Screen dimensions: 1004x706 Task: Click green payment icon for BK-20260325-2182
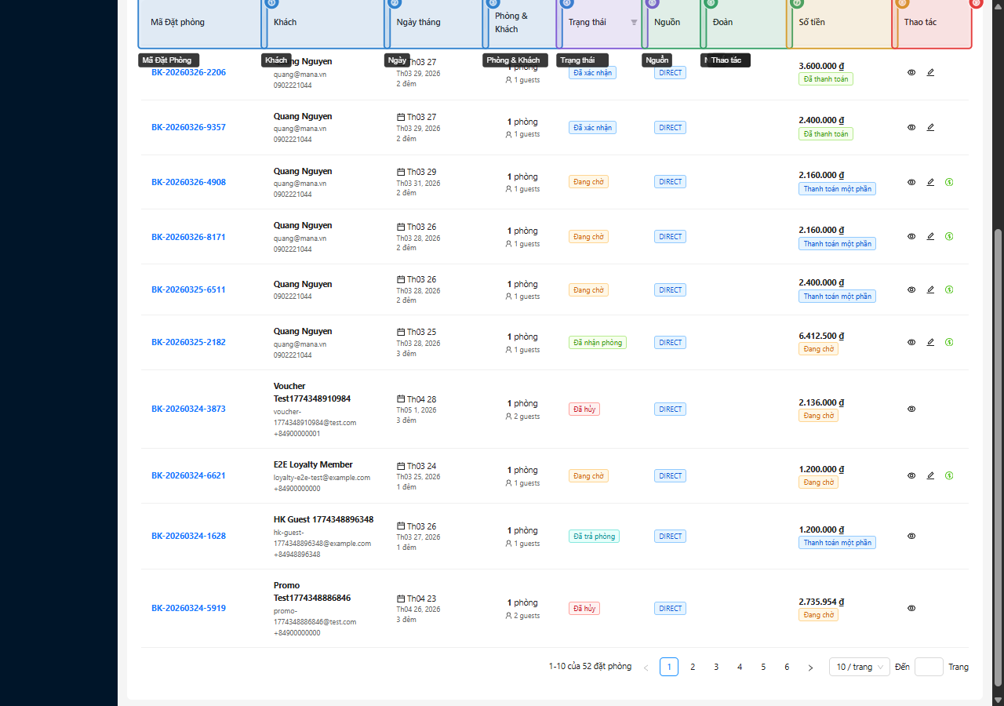pyautogui.click(x=949, y=342)
